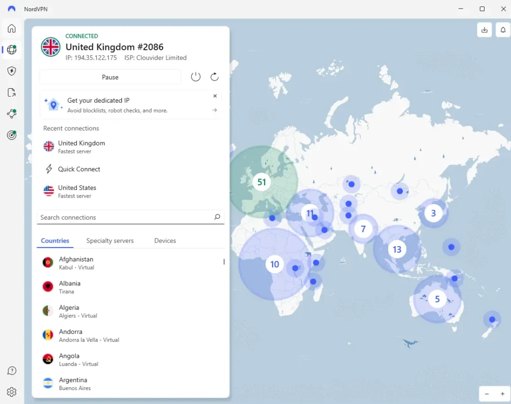Switch to the Devices tab
Viewport: 511px width, 404px height.
165,241
